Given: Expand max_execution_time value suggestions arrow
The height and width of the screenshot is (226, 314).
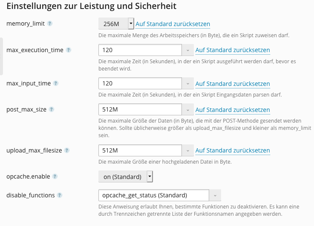Looking at the screenshot, I should [x=188, y=50].
